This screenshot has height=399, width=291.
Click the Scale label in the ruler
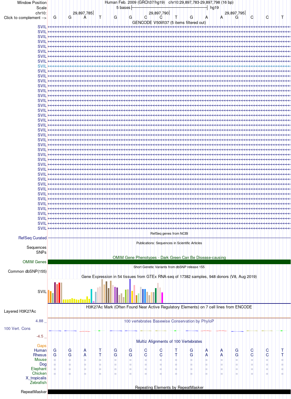pyautogui.click(x=41, y=7)
